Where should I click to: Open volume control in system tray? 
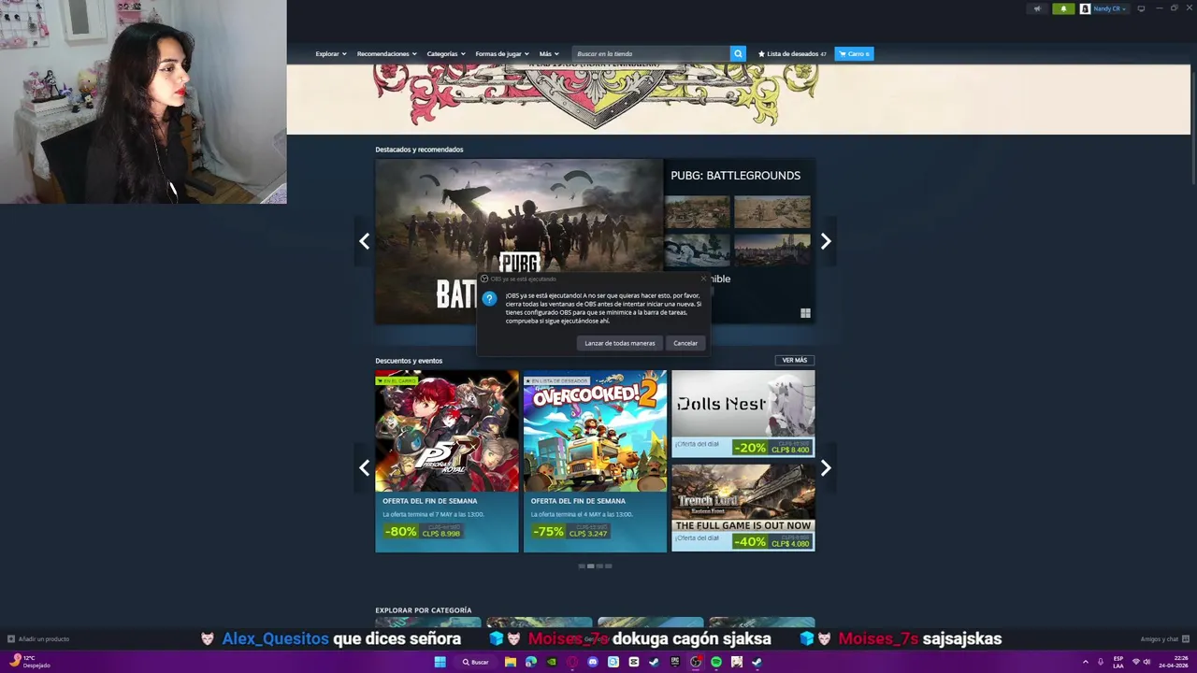pos(1147,662)
